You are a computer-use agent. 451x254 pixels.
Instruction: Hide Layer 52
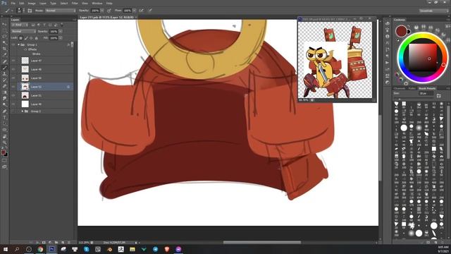coord(13,86)
